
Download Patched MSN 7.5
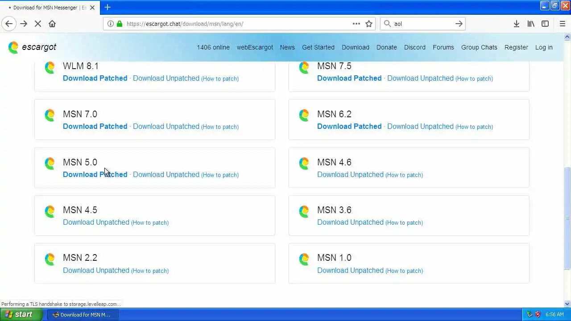click(349, 78)
